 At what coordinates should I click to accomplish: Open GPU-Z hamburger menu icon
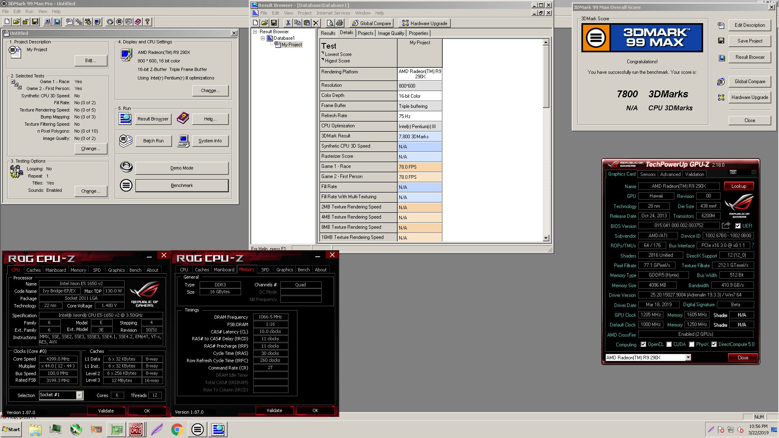[x=754, y=172]
